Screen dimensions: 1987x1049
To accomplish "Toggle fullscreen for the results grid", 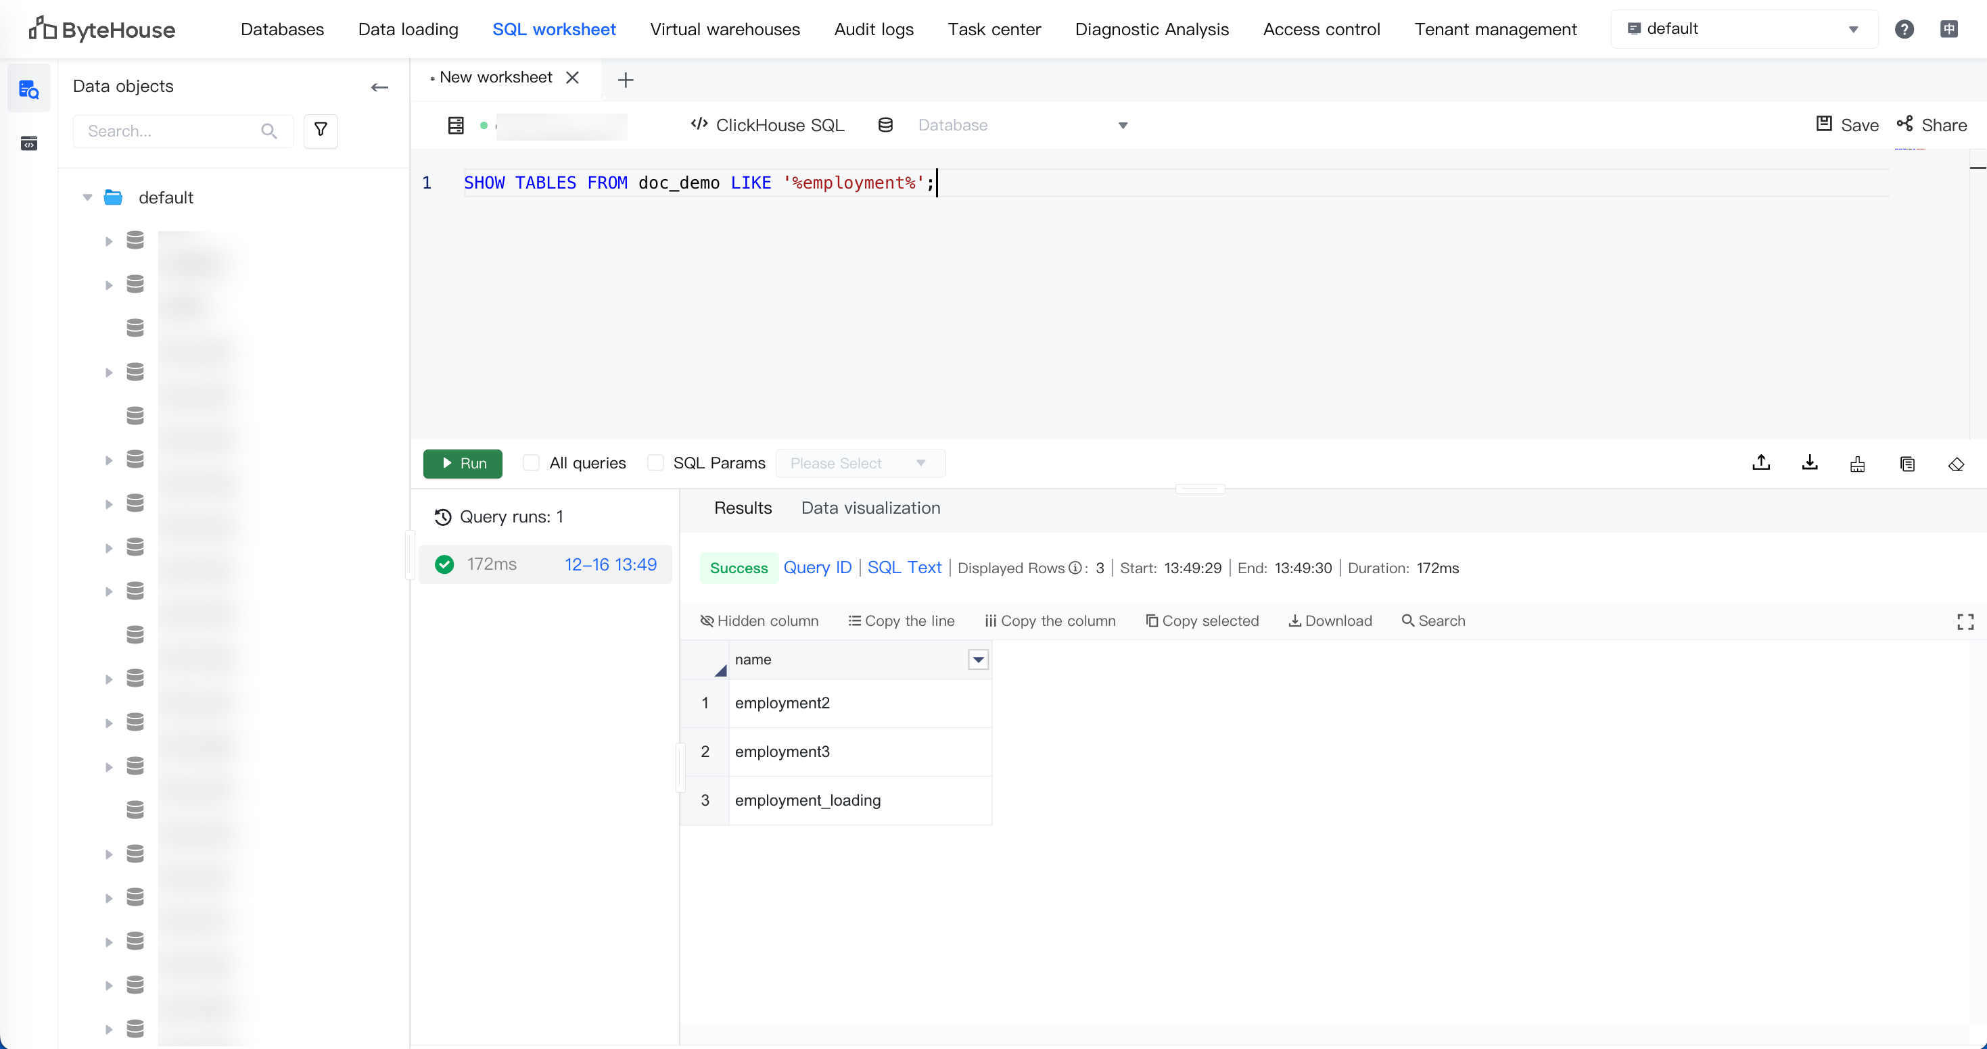I will tap(1965, 621).
